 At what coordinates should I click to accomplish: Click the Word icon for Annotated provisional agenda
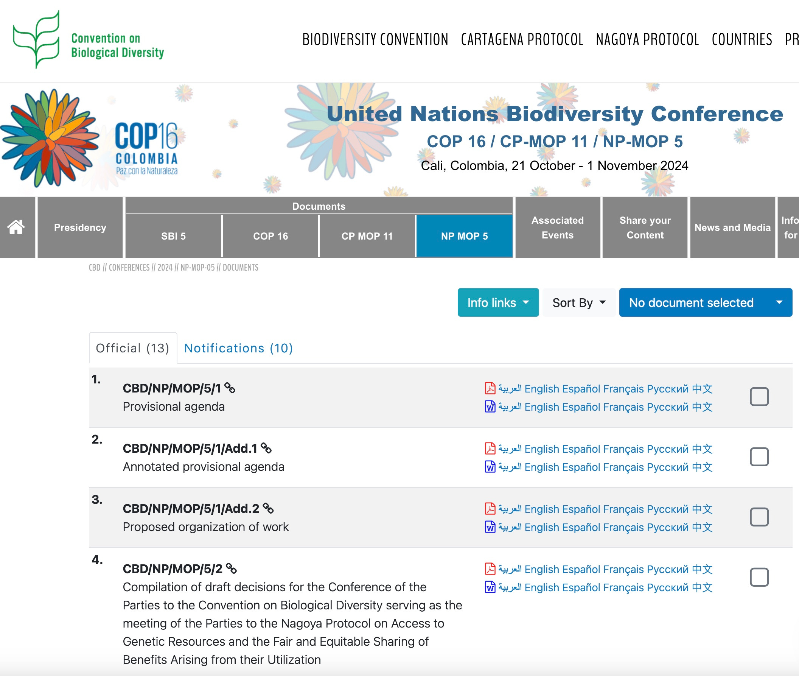click(x=490, y=466)
